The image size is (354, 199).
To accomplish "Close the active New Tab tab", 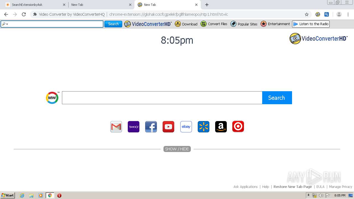I will tap(196, 5).
